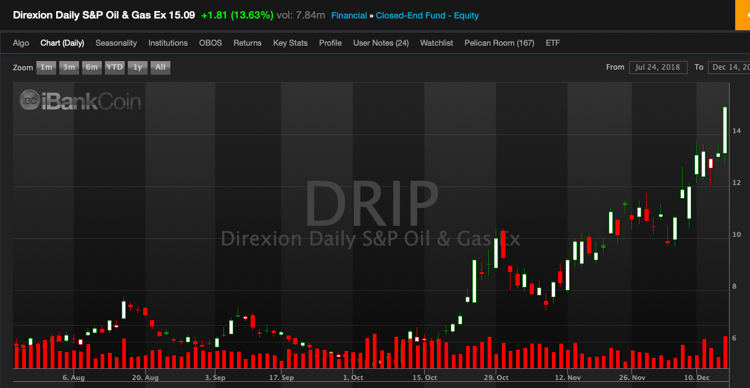
Task: Click the orange arrow button at top right
Action: (743, 15)
